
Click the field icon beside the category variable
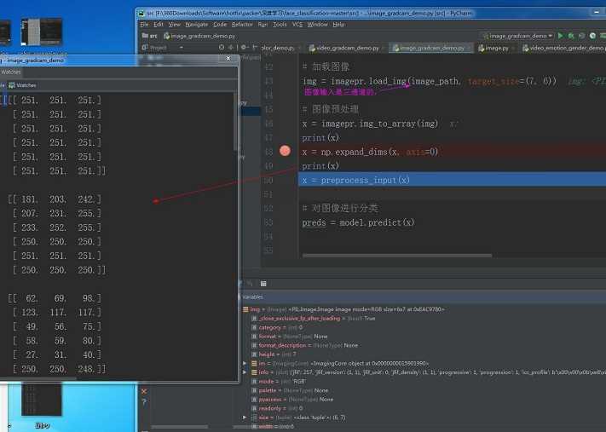click(x=254, y=327)
